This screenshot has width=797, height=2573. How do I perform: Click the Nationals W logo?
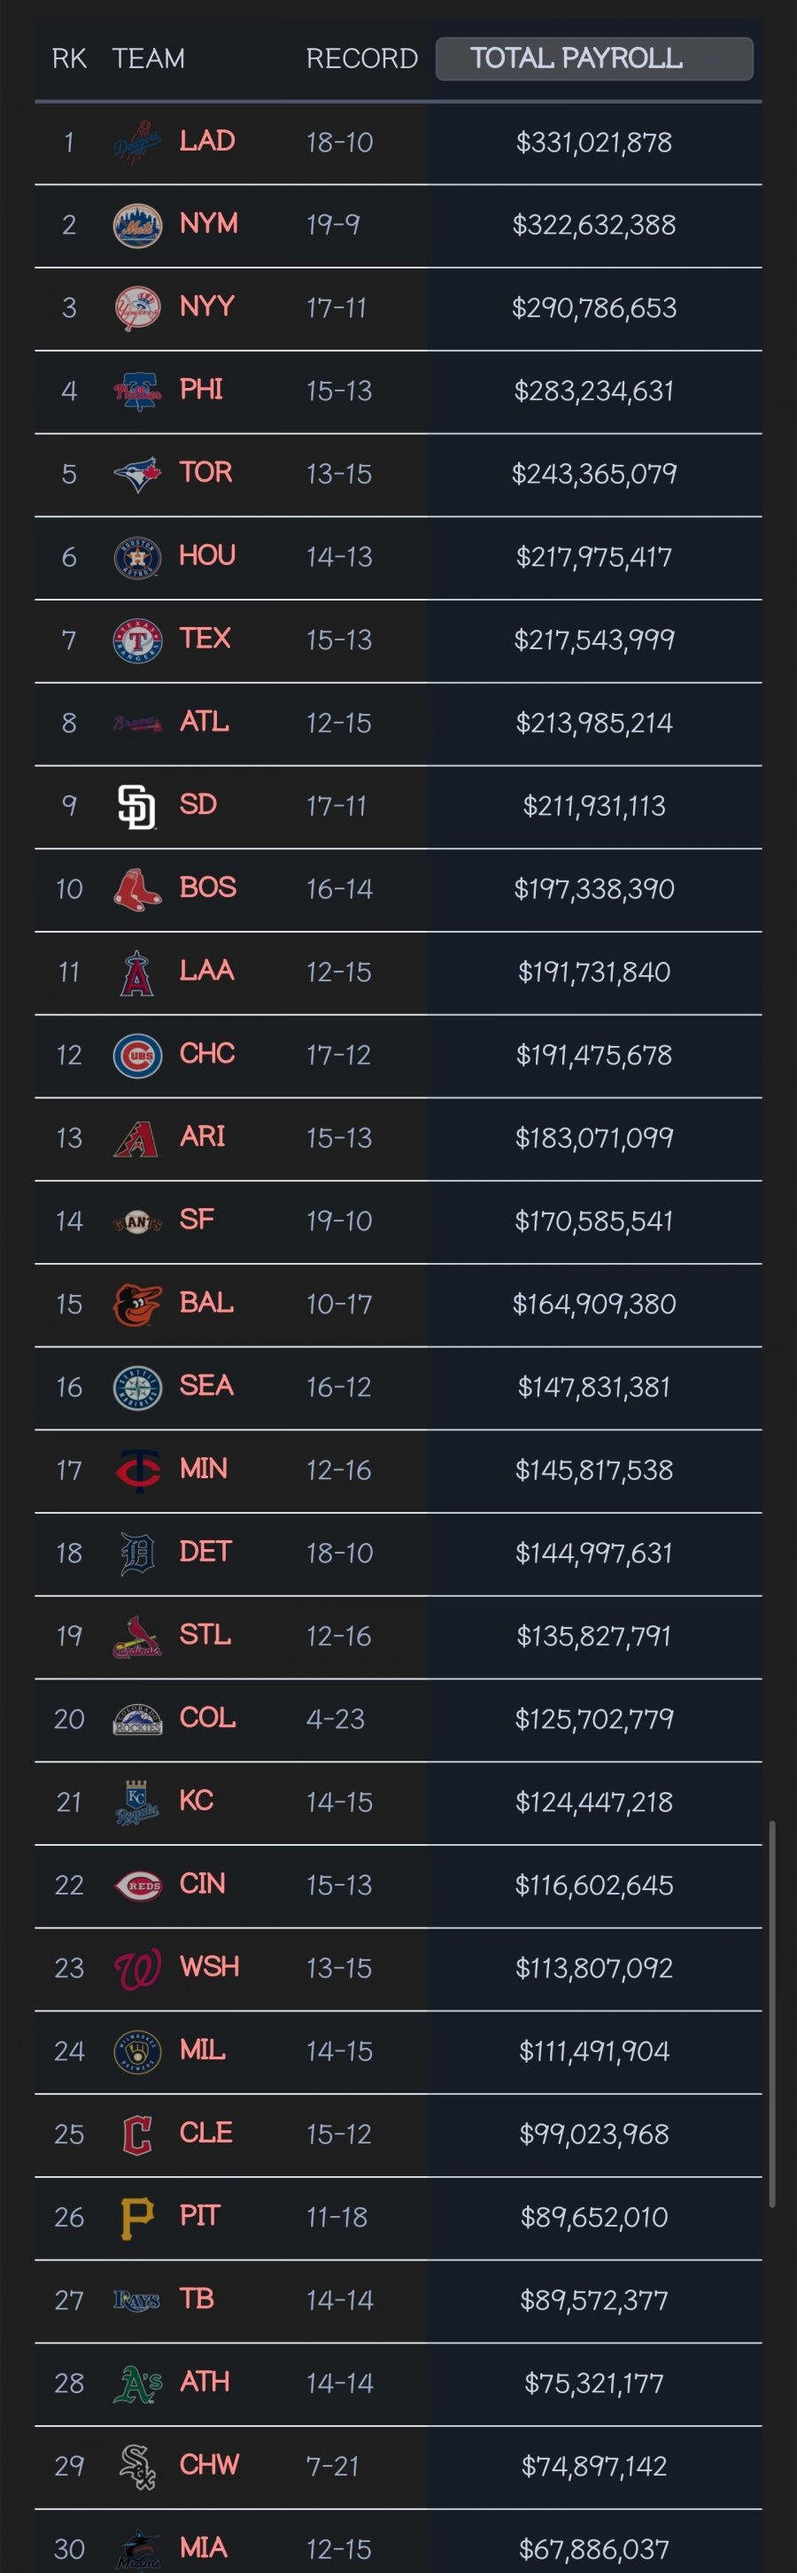coord(137,1968)
